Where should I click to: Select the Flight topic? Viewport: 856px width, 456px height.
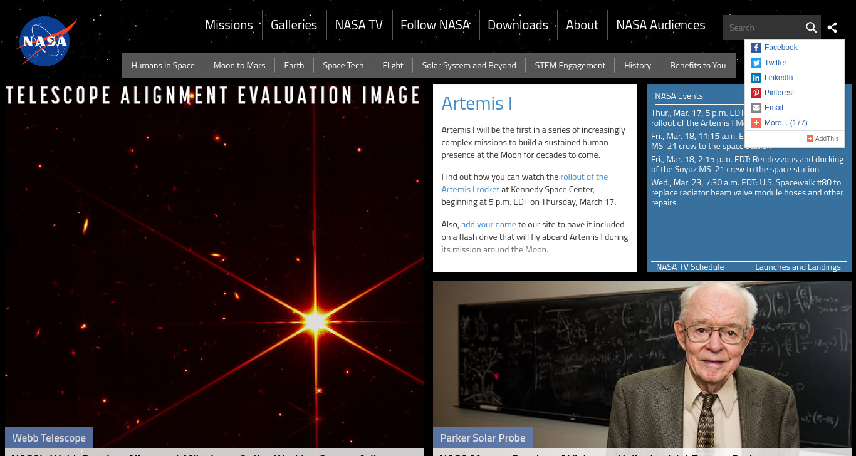point(393,65)
